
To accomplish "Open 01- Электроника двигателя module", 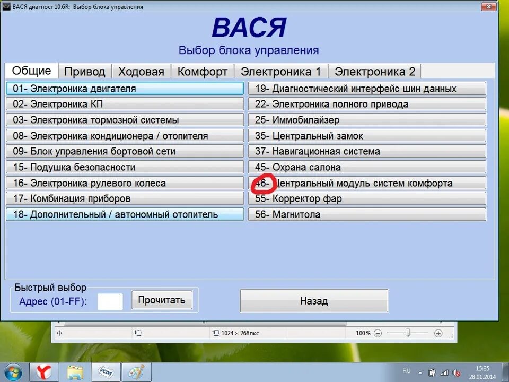I will pyautogui.click(x=125, y=89).
